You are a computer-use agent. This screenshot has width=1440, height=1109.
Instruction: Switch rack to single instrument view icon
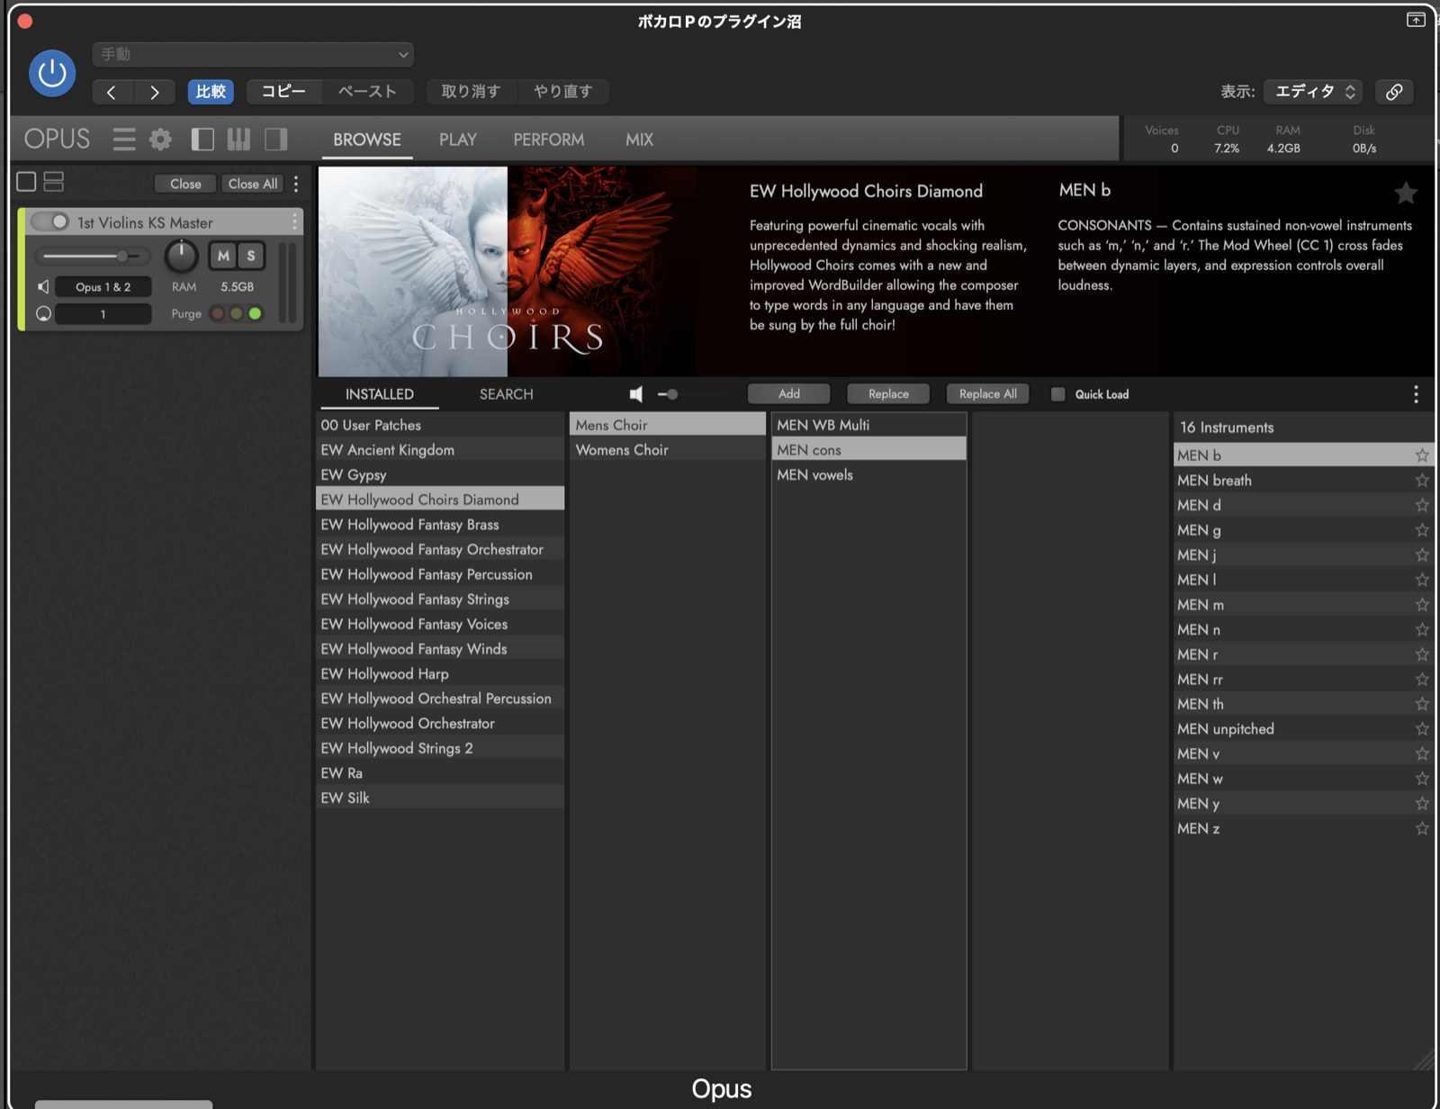(27, 182)
